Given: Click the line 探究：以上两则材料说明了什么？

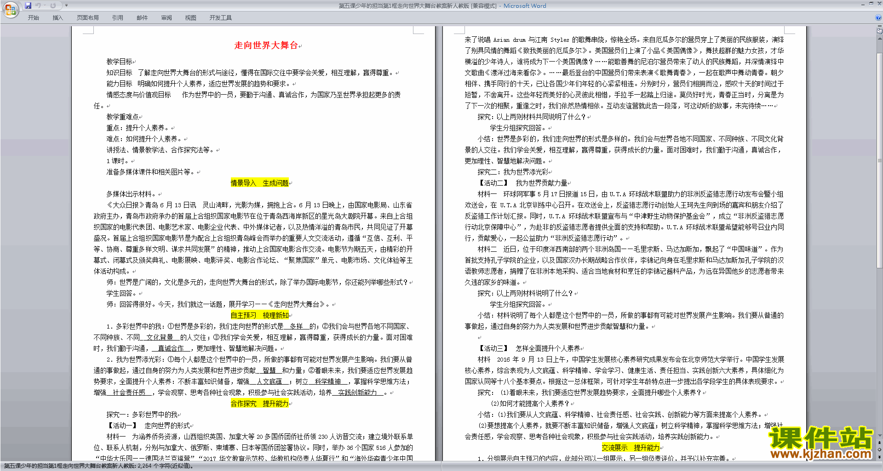Looking at the screenshot, I should [x=526, y=293].
